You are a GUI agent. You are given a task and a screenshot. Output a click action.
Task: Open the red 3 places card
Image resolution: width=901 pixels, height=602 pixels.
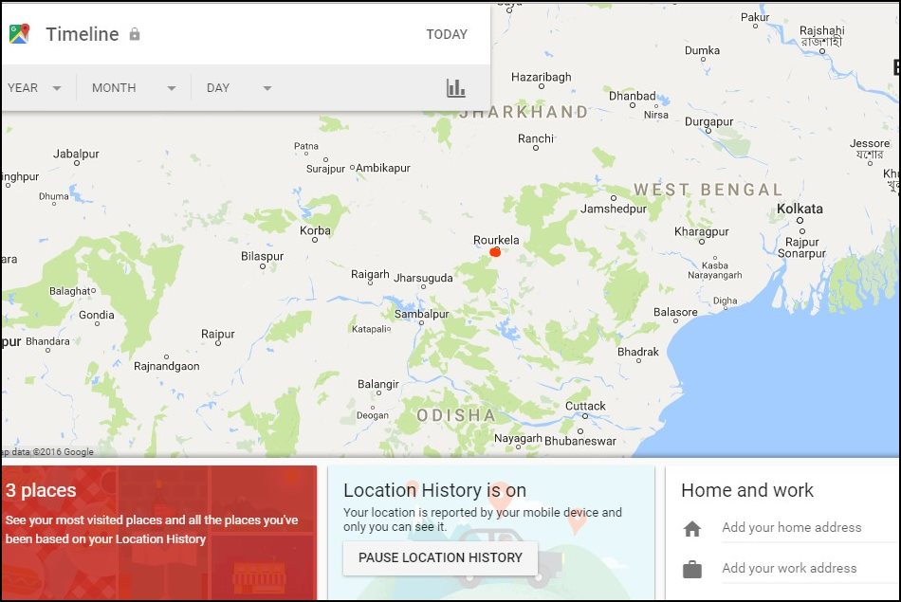click(x=159, y=533)
